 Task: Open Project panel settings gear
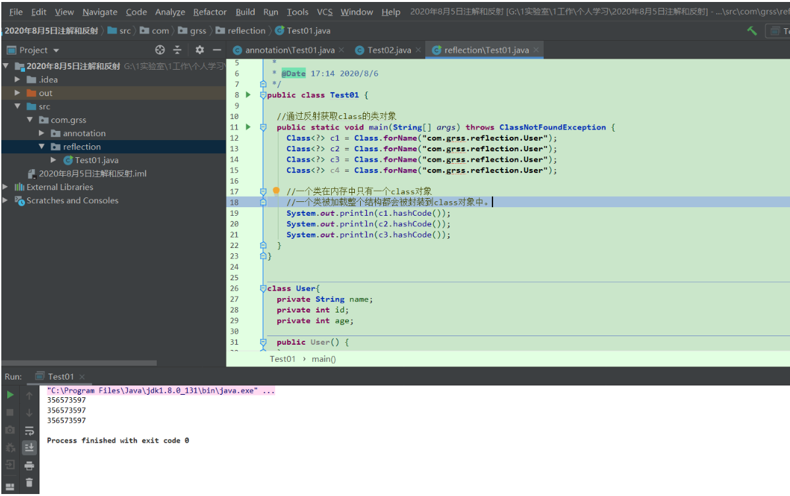click(199, 50)
